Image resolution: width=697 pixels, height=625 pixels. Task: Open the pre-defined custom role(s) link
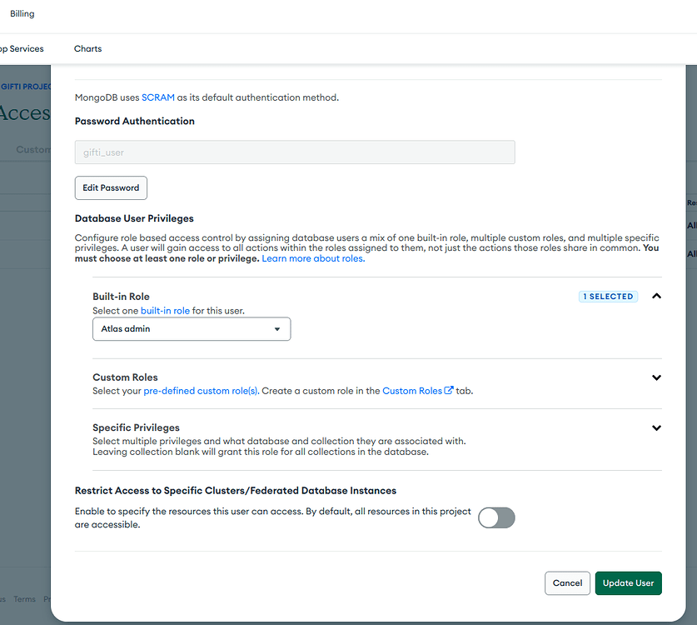pyautogui.click(x=201, y=391)
